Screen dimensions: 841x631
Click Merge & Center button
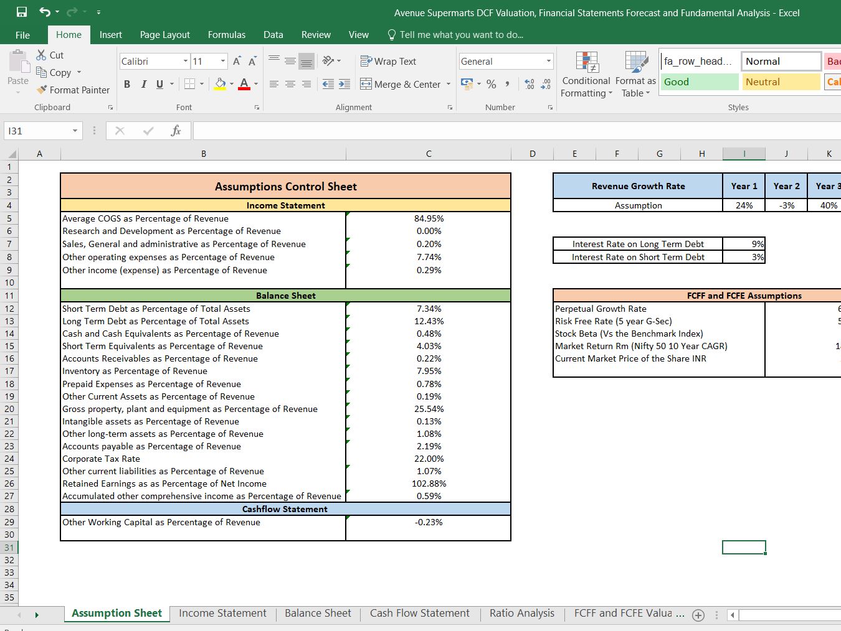[x=401, y=84]
